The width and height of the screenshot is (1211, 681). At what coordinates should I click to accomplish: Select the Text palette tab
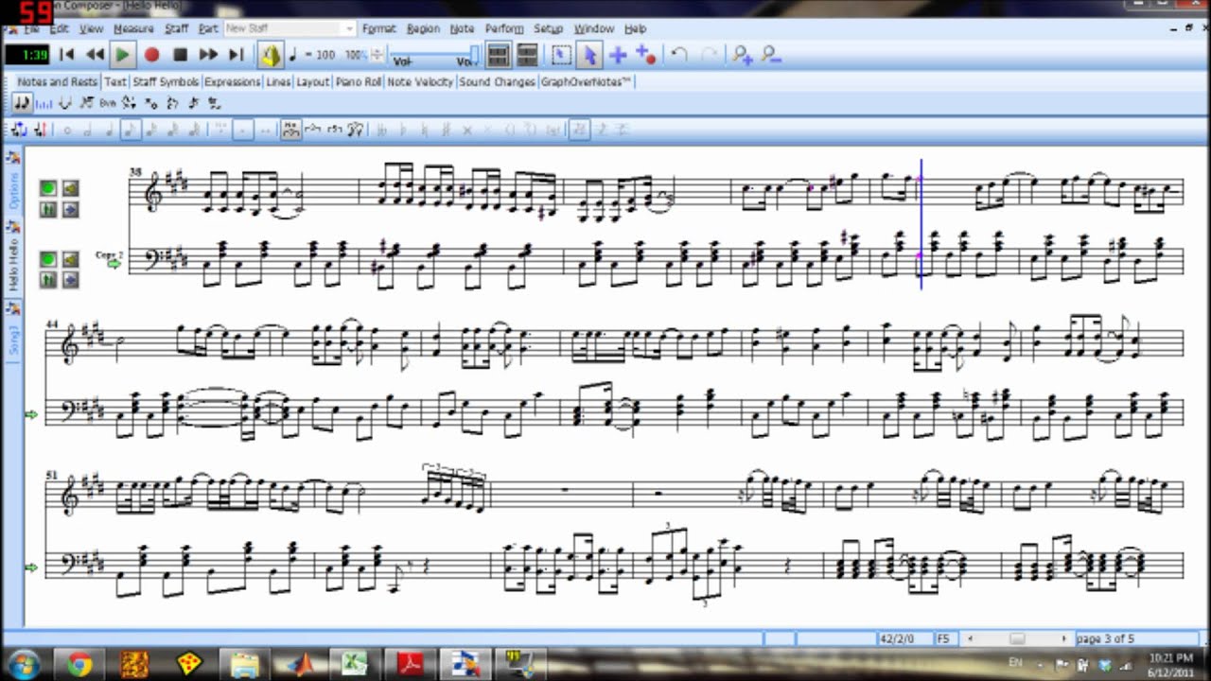tap(115, 82)
